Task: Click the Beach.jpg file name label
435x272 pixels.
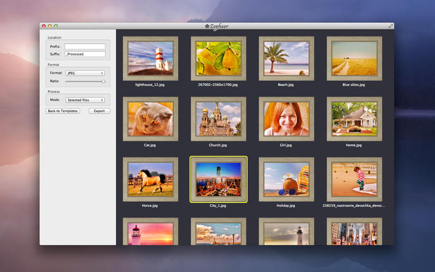Action: tap(286, 85)
